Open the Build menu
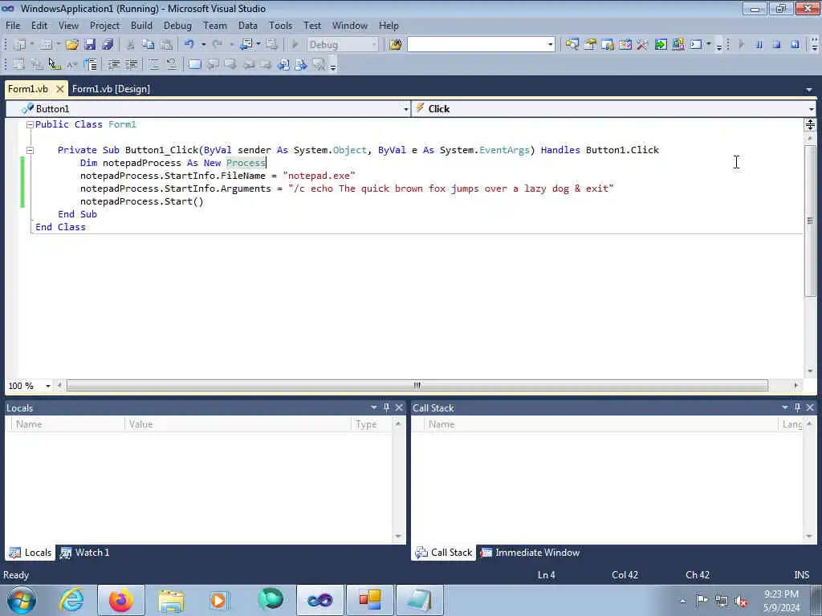 141,25
